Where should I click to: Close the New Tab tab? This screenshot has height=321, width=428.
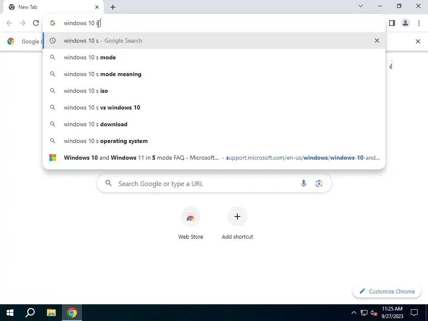coord(97,7)
